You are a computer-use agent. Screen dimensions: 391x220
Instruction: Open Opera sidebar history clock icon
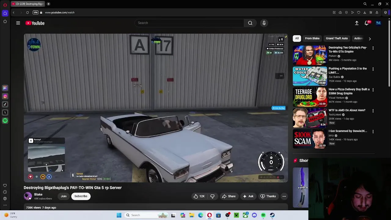coord(5,192)
